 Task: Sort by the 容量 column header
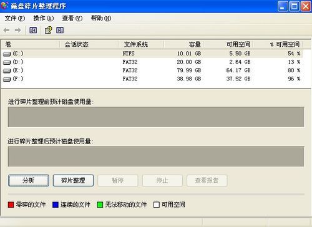pyautogui.click(x=183, y=44)
